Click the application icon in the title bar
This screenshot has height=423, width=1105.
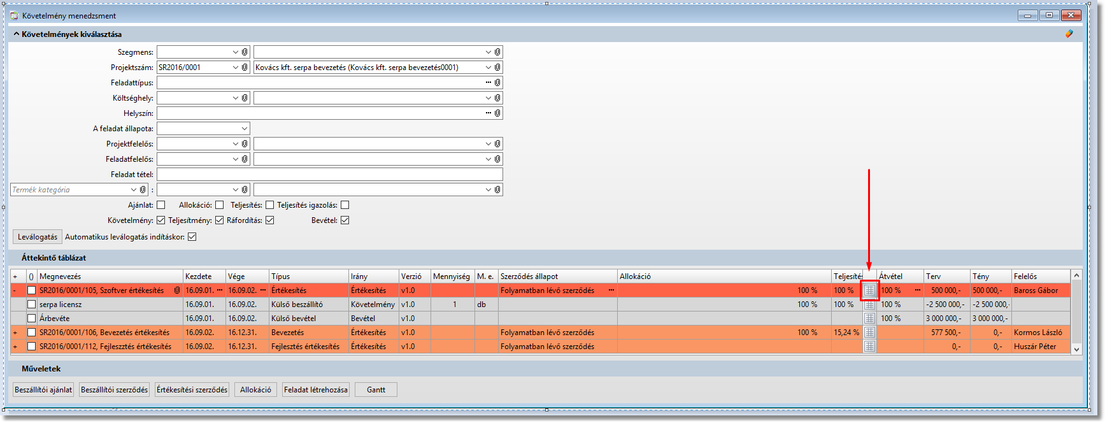(x=14, y=15)
